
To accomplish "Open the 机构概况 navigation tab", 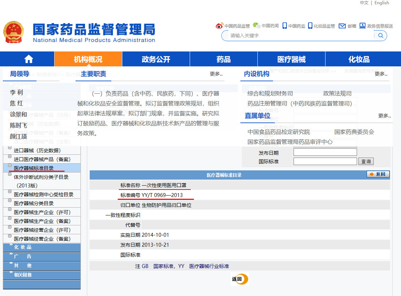I will point(88,59).
